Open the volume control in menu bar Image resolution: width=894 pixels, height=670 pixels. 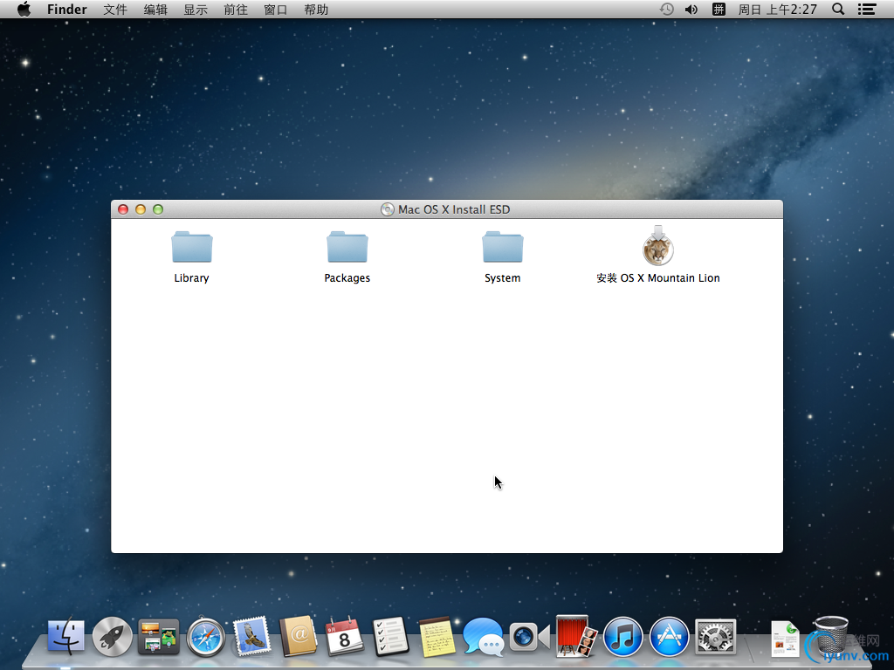click(x=691, y=9)
